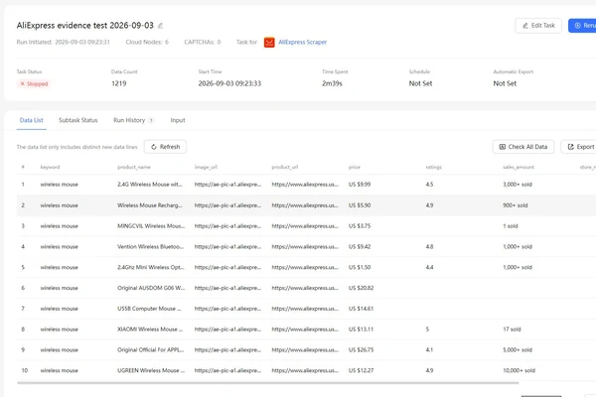Viewport: 596px width, 397px height.
Task: Click product name 'Original Official For APPL...'
Action: [x=151, y=350]
